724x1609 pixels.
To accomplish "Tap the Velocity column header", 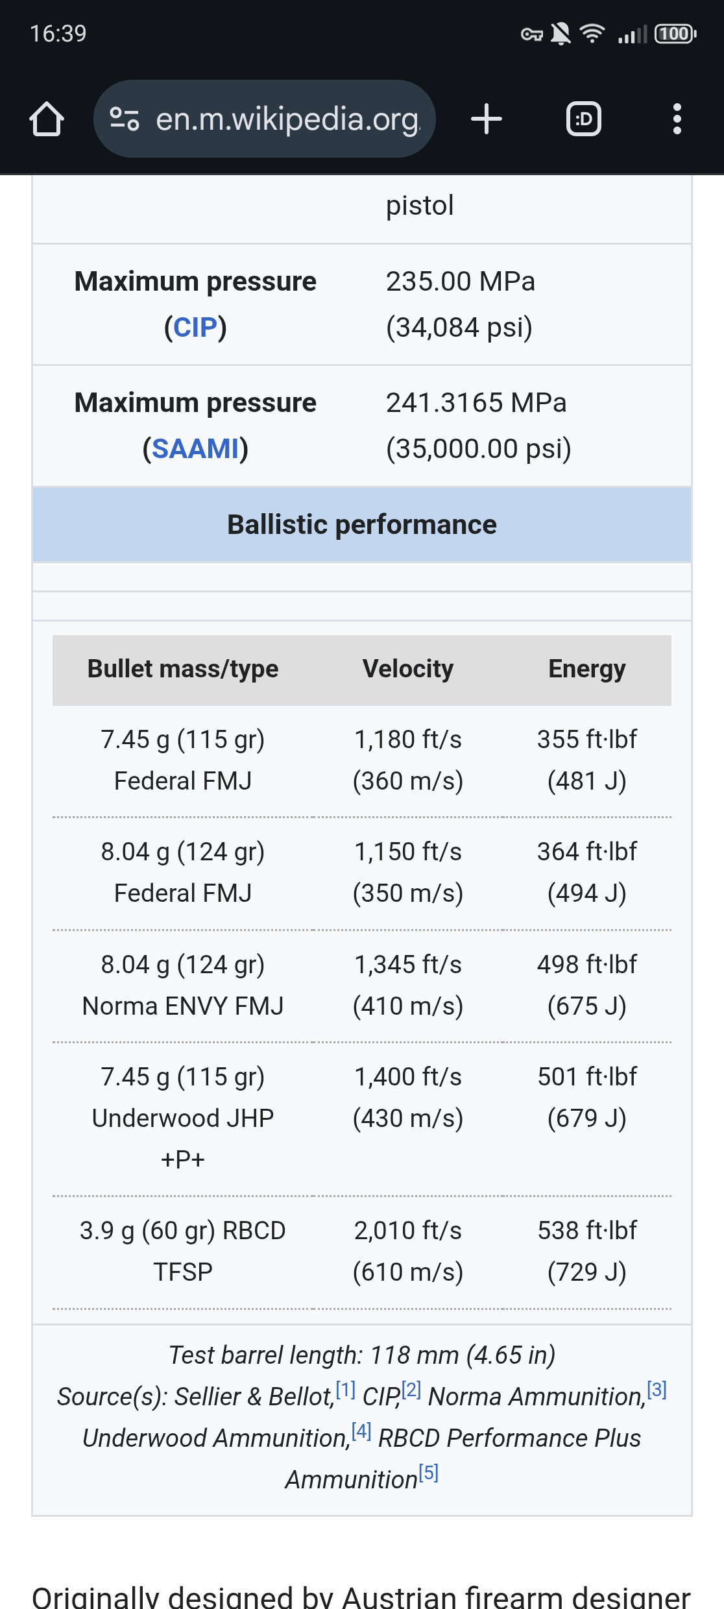I will [408, 670].
